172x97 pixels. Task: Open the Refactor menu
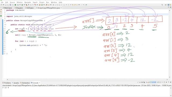pos(20,2)
